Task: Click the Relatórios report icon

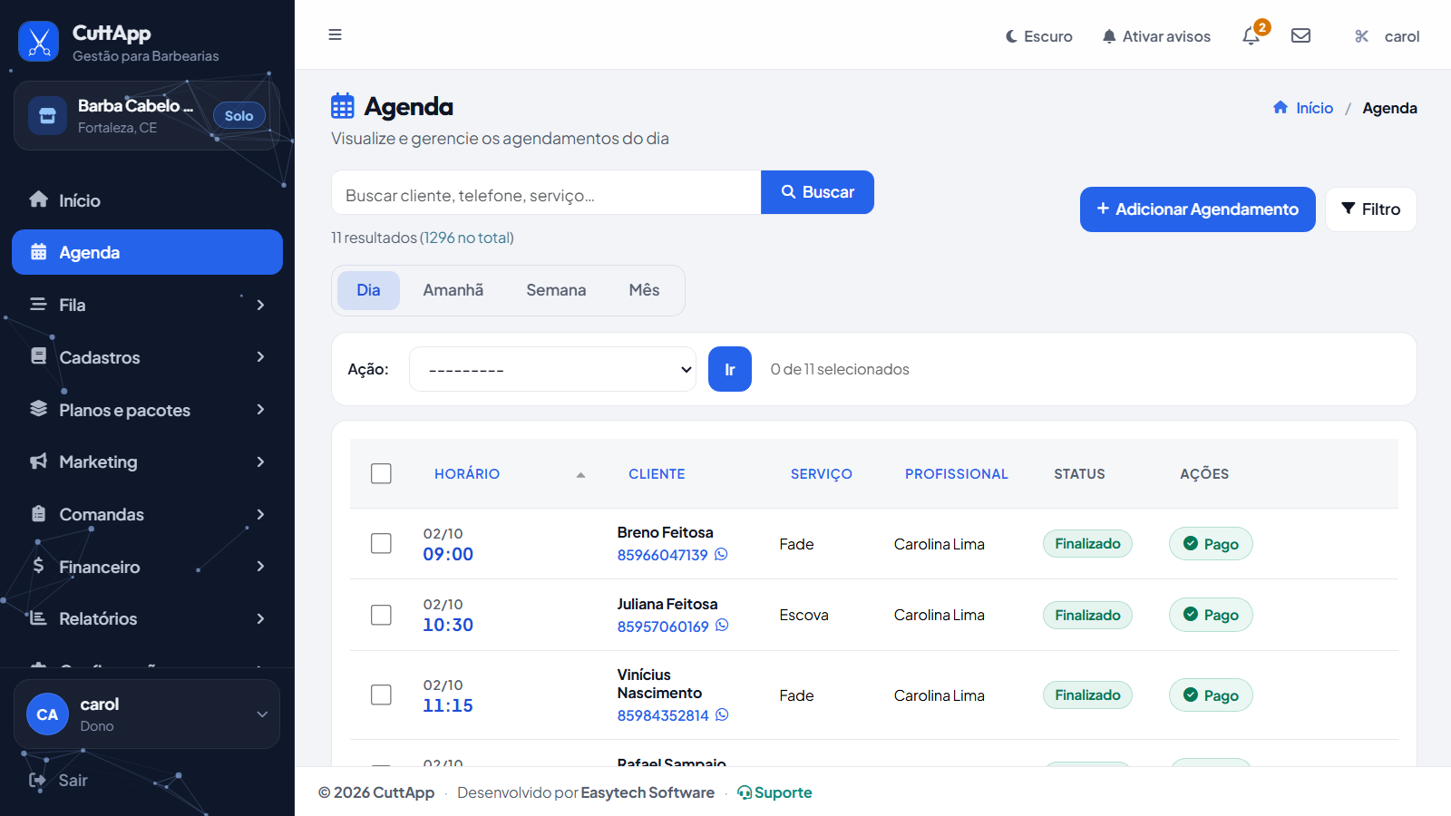Action: pyautogui.click(x=38, y=618)
